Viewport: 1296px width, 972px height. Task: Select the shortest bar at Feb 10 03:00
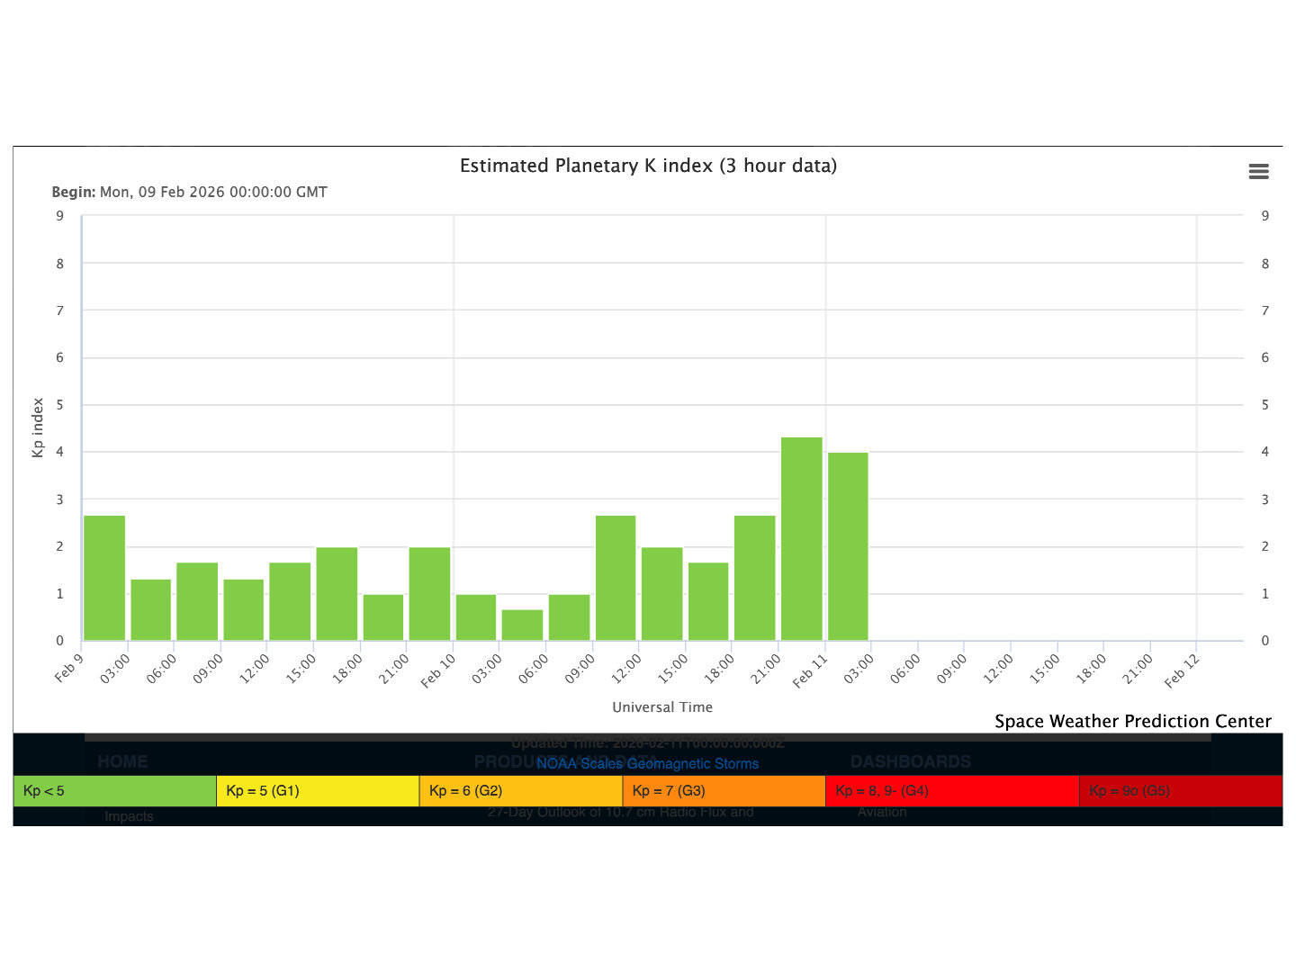pos(522,625)
